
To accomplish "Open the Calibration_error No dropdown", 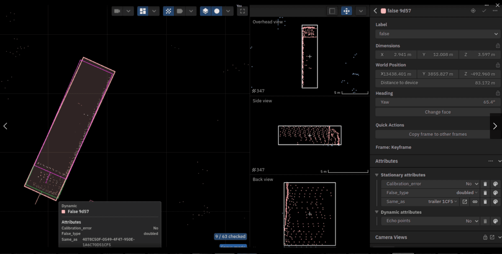I will coord(472,184).
